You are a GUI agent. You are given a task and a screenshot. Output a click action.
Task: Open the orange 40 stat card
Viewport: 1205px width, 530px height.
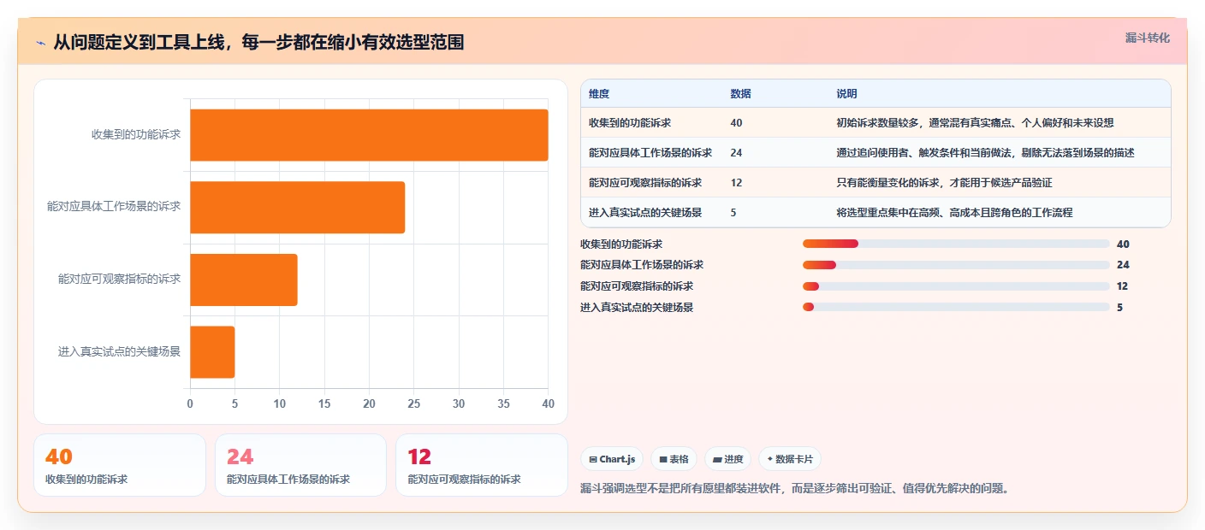click(120, 465)
